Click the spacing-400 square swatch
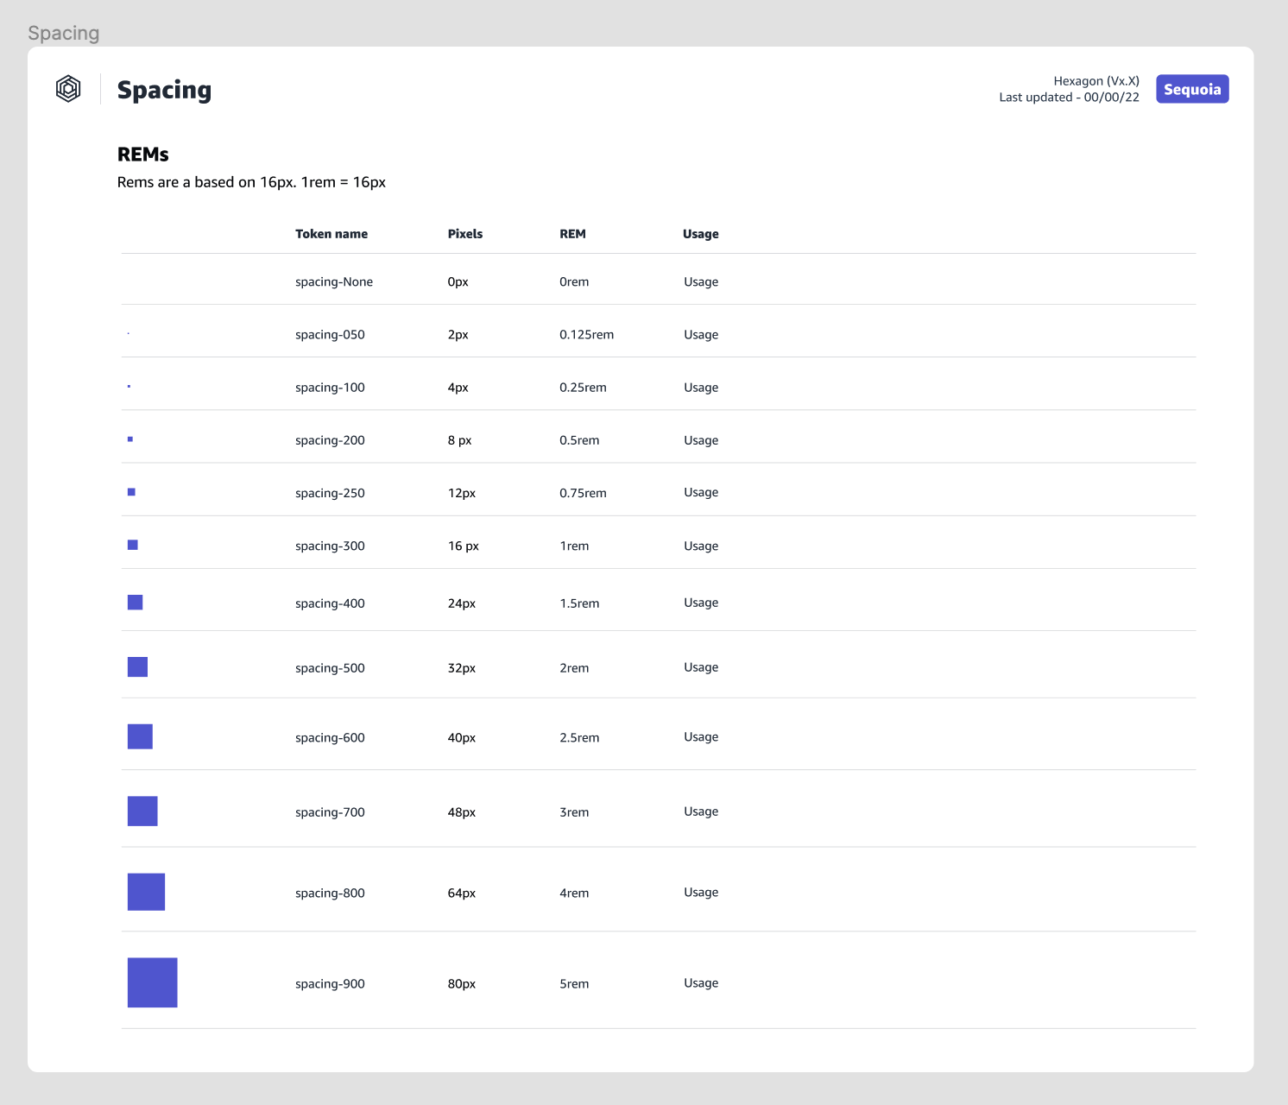The height and width of the screenshot is (1105, 1288). click(135, 603)
